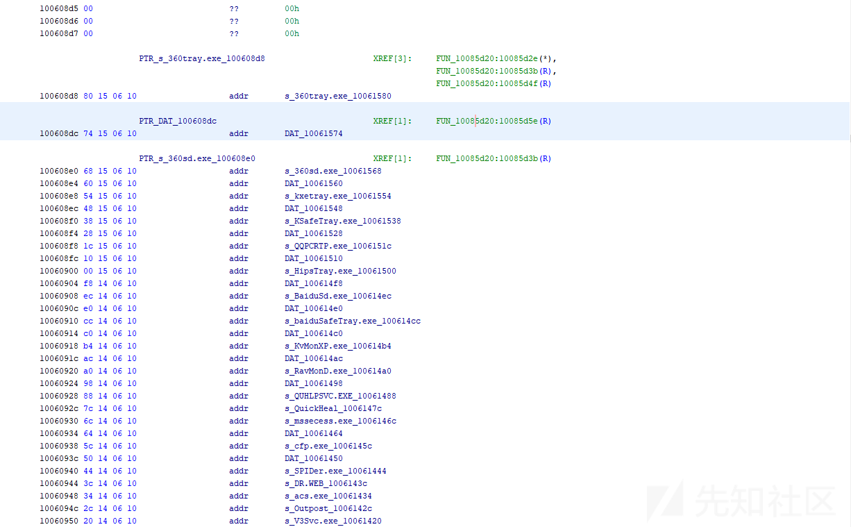This screenshot has width=851, height=527.
Task: Select address 10060928 in listing
Action: [59, 396]
